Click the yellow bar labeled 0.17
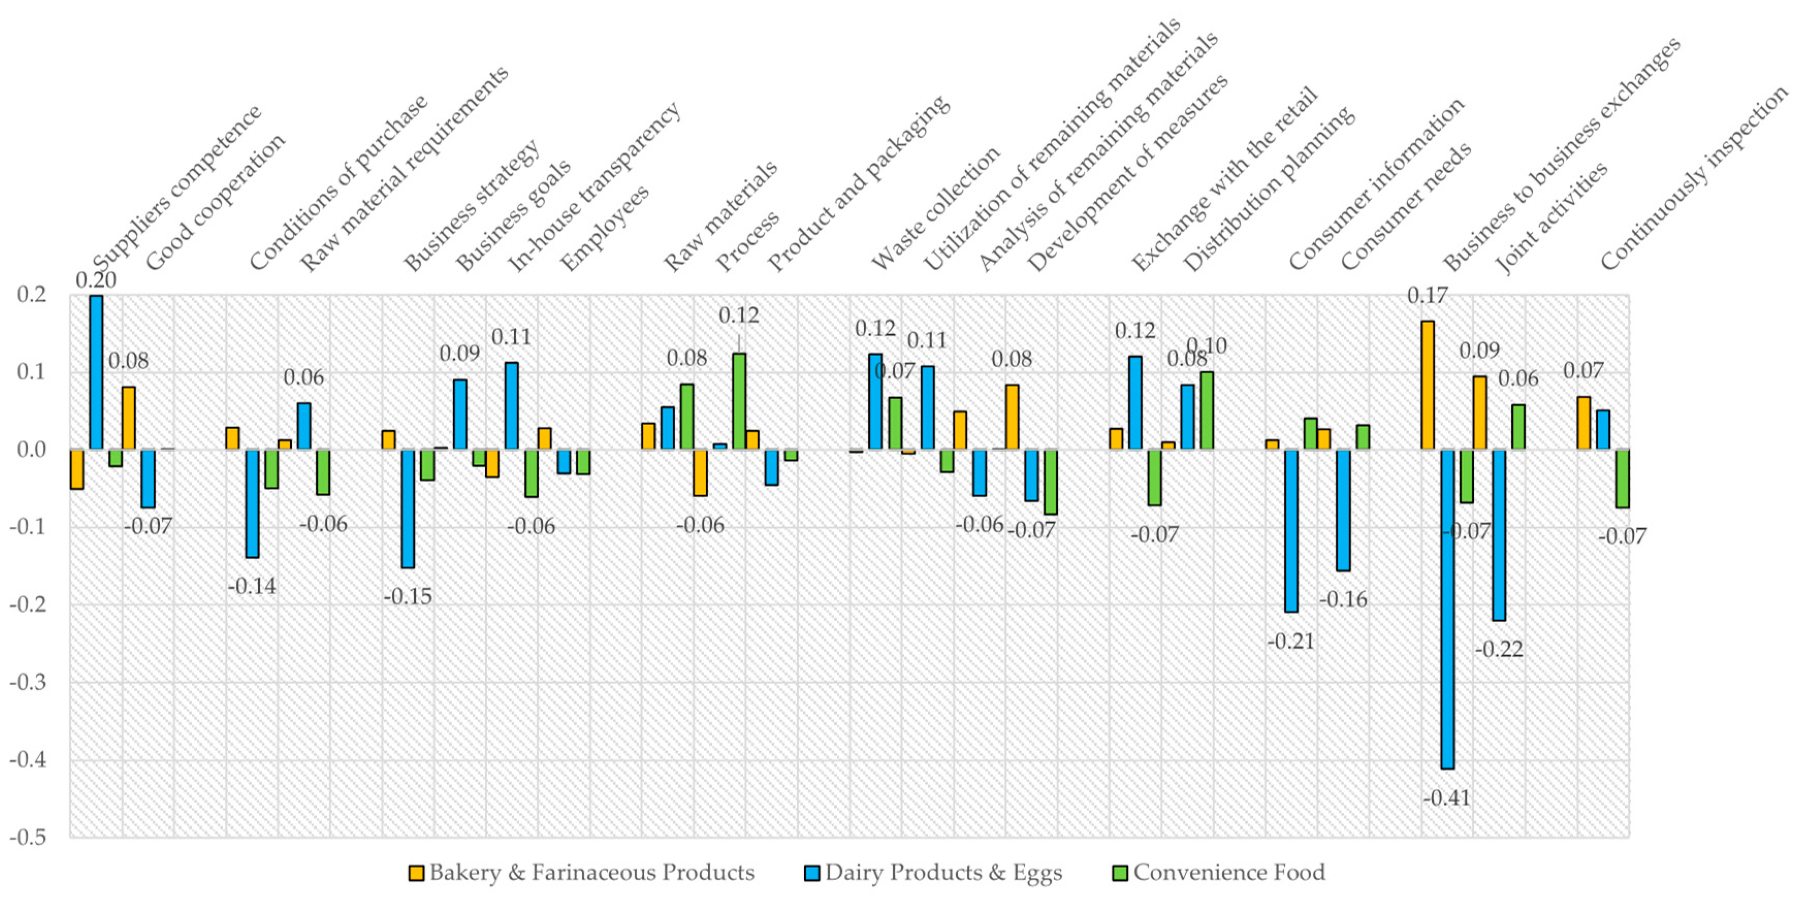This screenshot has width=1804, height=904. 1427,384
